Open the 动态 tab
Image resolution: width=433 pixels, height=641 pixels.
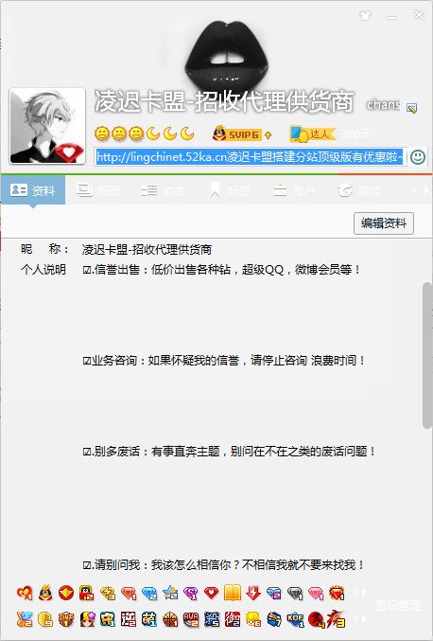click(x=164, y=190)
